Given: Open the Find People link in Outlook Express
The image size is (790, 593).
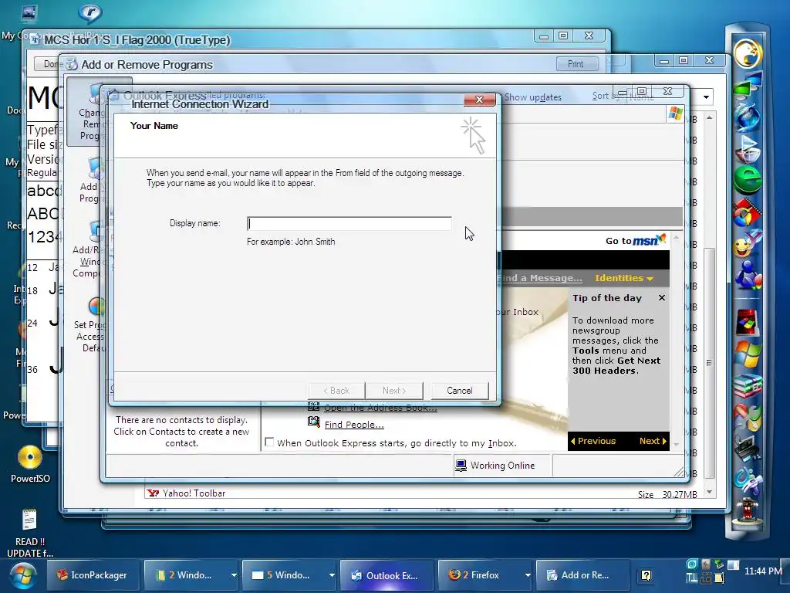Looking at the screenshot, I should tap(354, 425).
